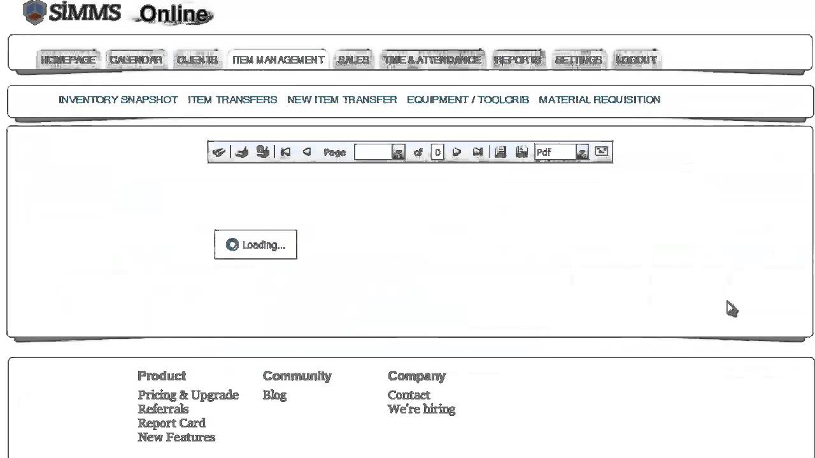The image size is (815, 458).
Task: Click the Product footer heading
Action: coord(162,376)
